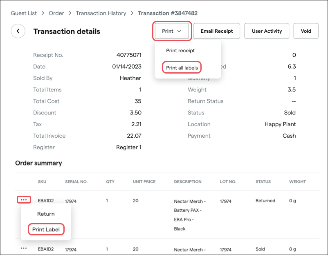Go to the Order breadcrumb link
The image size is (328, 255).
coord(56,13)
